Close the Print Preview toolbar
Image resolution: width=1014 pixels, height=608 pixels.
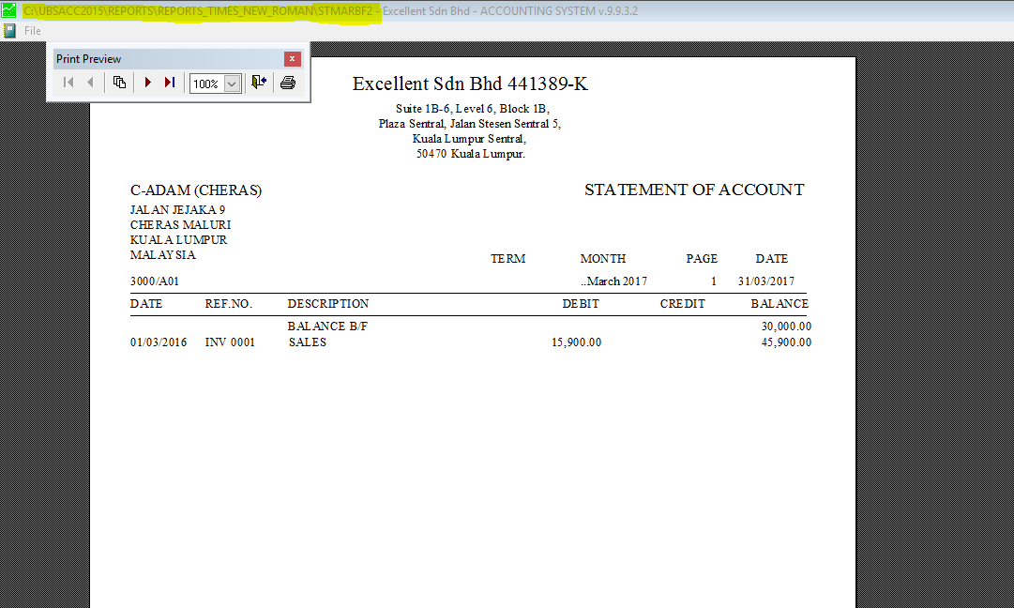coord(293,59)
